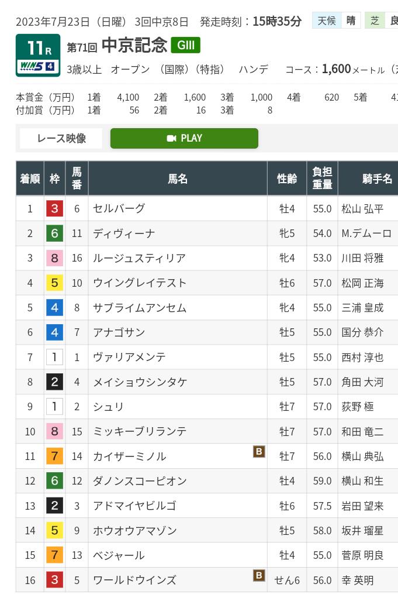The width and height of the screenshot is (398, 594).
Task: Click the yellow frame 5 badge for ウインググレイテスト
Action: point(54,283)
